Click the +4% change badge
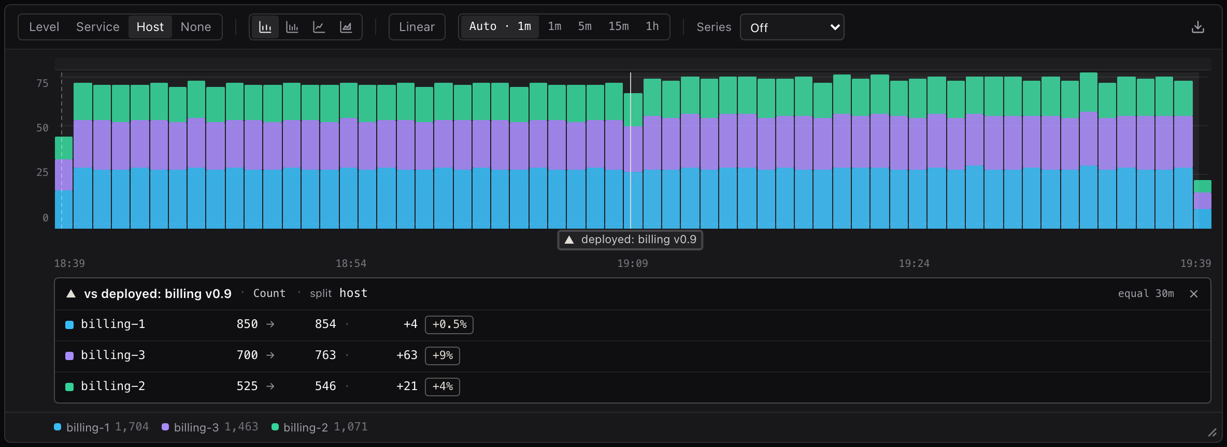 (x=443, y=386)
